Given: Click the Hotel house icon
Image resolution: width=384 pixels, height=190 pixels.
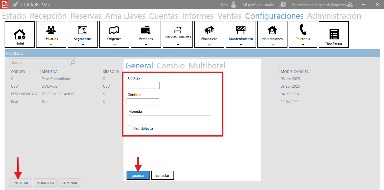Looking at the screenshot, I should (20, 34).
